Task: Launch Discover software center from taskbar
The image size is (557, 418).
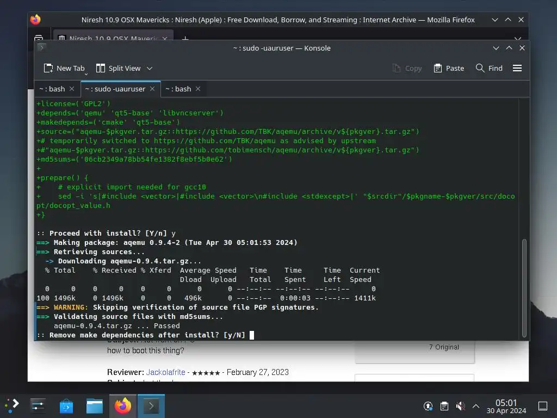Action: point(66,405)
